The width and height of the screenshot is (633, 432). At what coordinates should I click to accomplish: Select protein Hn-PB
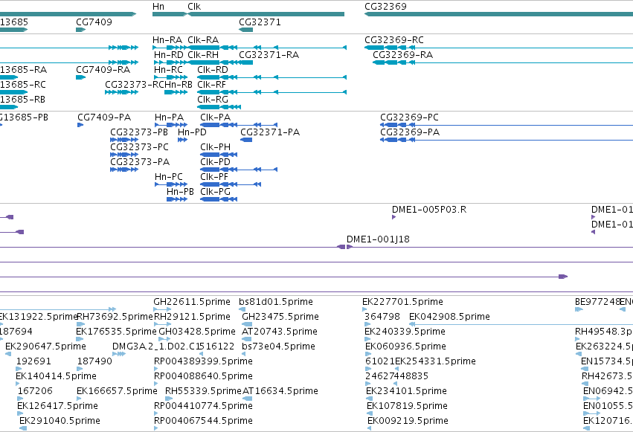pos(180,192)
